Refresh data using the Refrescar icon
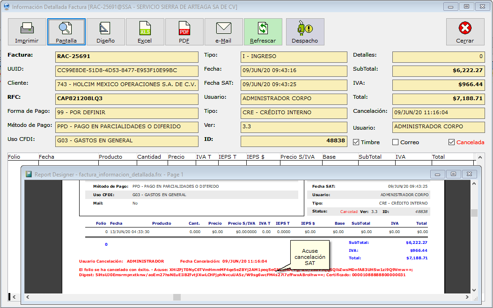This screenshot has height=308, width=493. click(x=263, y=31)
